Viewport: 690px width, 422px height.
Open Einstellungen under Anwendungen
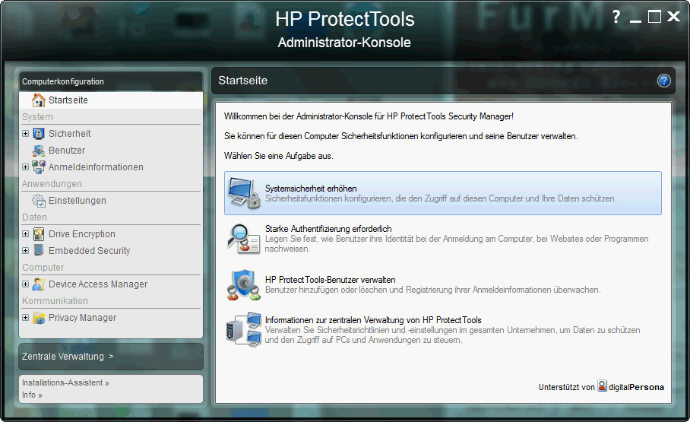[78, 201]
